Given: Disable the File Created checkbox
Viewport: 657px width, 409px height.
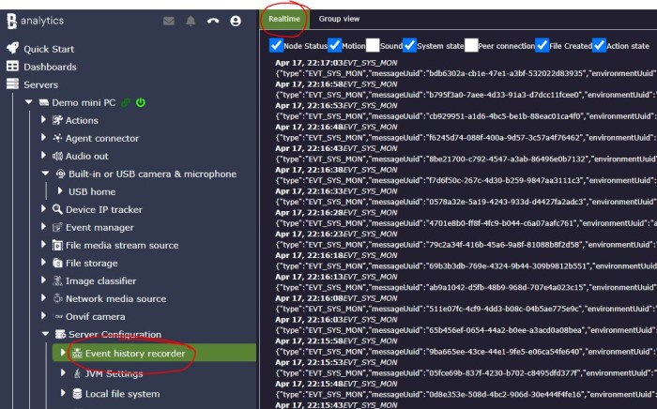Looking at the screenshot, I should (542, 45).
